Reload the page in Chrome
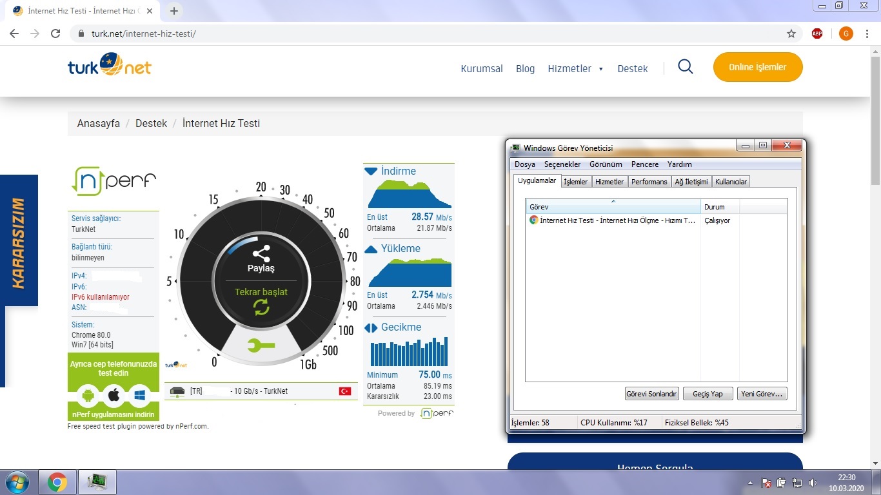The image size is (881, 495). click(55, 34)
